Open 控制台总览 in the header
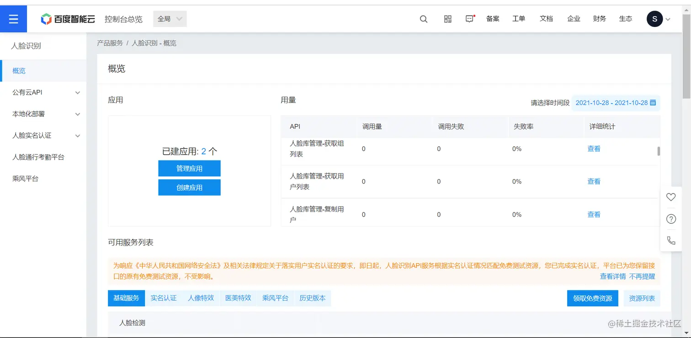The height and width of the screenshot is (338, 691). (123, 19)
